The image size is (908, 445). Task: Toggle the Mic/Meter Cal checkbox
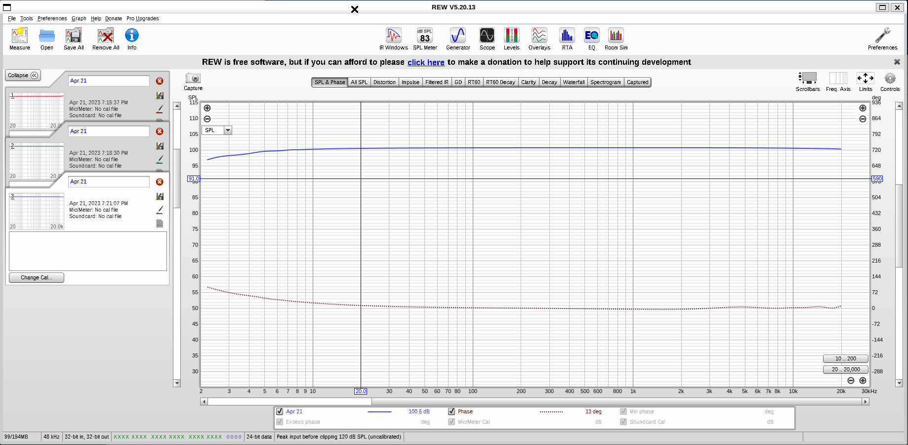[452, 422]
